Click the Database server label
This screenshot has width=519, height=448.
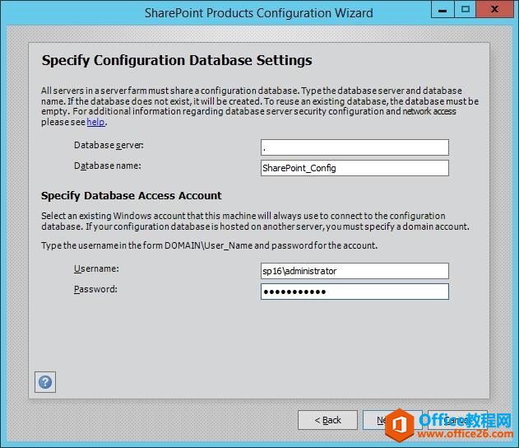tap(109, 145)
